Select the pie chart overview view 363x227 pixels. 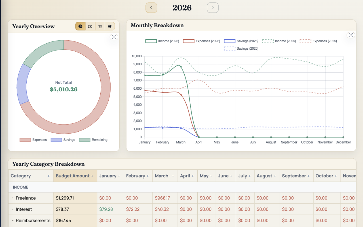(x=81, y=26)
